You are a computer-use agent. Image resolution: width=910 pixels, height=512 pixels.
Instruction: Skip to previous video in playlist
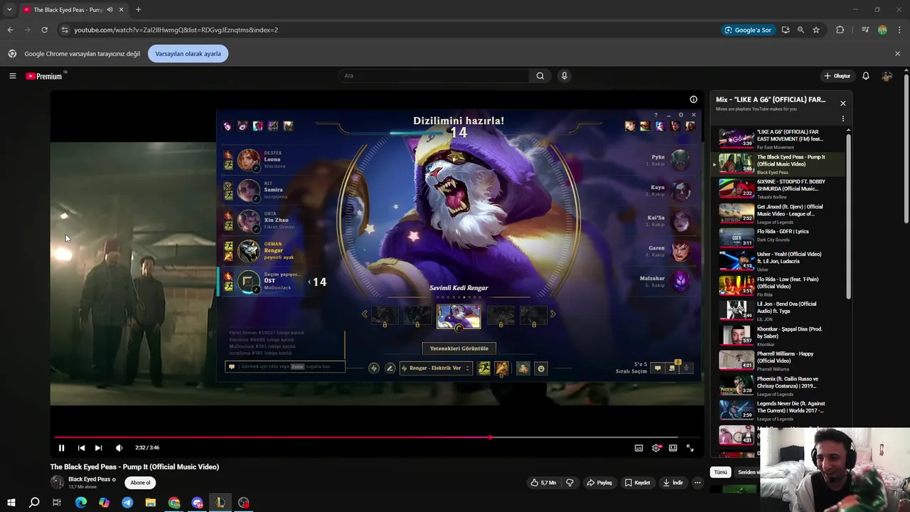(81, 448)
